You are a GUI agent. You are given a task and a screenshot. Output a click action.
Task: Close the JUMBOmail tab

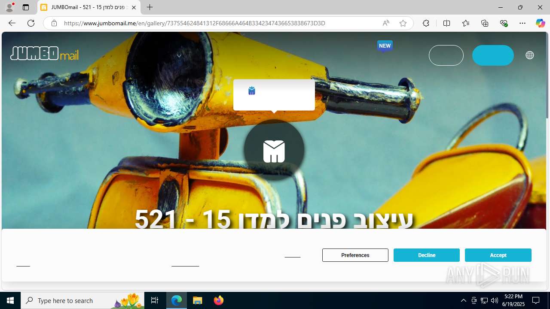point(134,7)
